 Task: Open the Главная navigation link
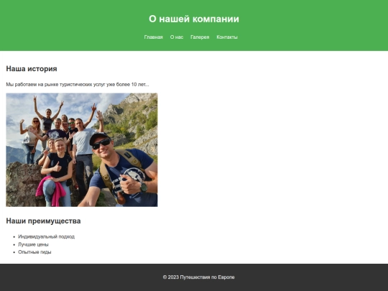tap(154, 37)
